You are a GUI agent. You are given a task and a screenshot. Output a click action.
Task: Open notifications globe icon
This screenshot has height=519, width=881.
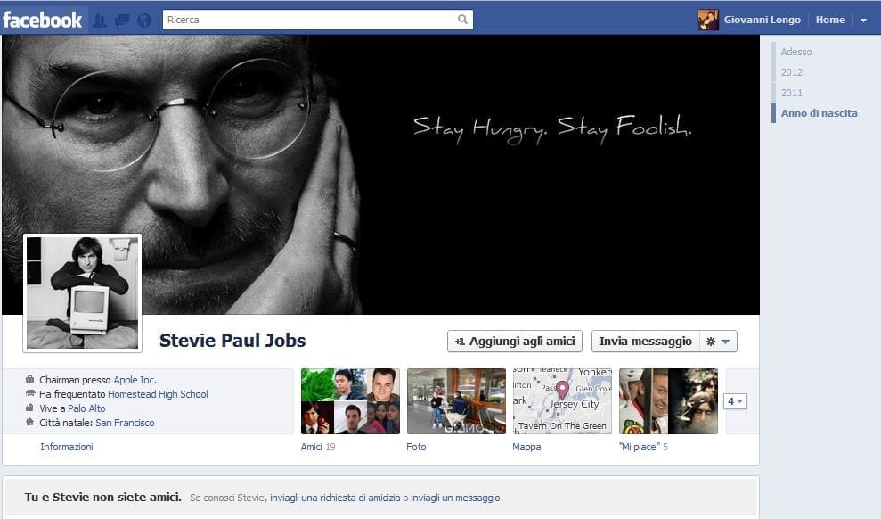point(144,20)
